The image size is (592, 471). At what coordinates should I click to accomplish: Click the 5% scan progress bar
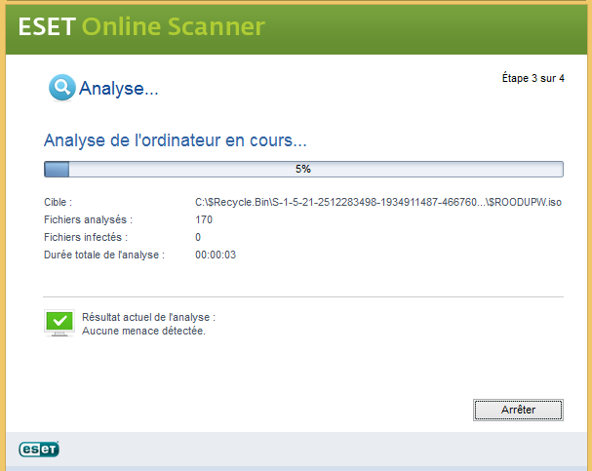click(303, 169)
